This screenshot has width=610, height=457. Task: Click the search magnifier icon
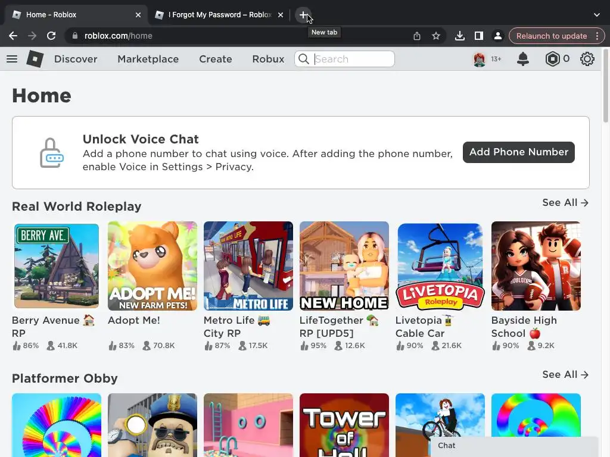(304, 59)
